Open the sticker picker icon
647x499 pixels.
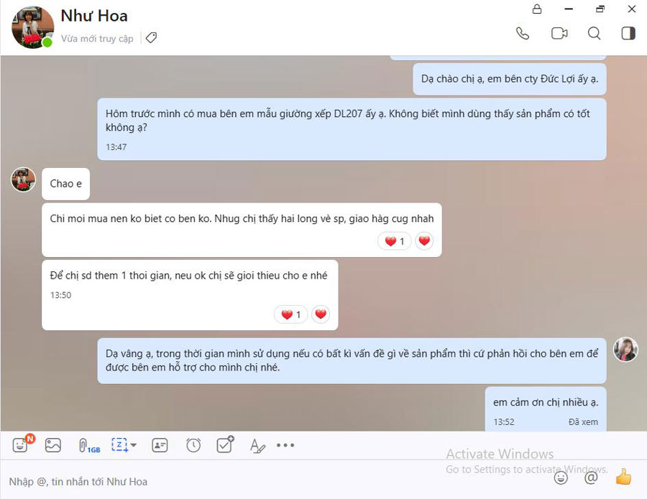pyautogui.click(x=20, y=445)
